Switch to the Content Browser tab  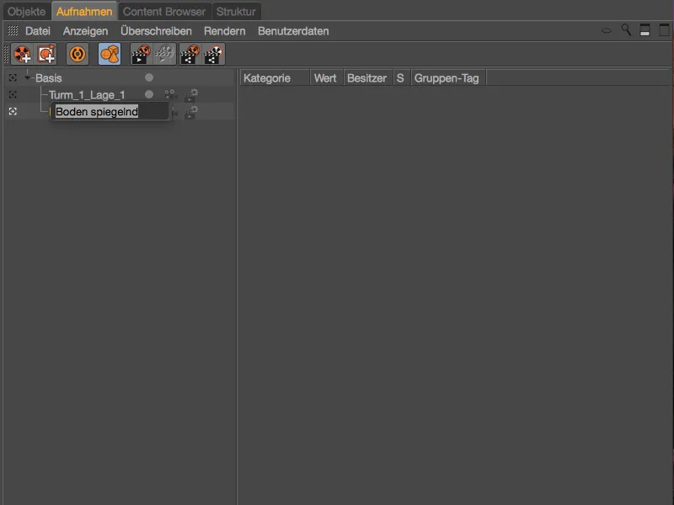click(x=164, y=12)
